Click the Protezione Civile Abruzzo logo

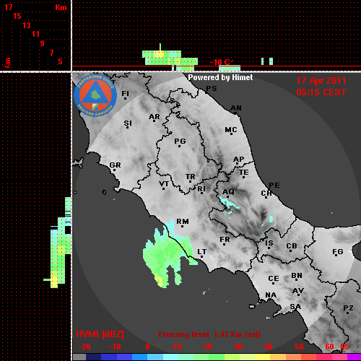click(x=95, y=96)
